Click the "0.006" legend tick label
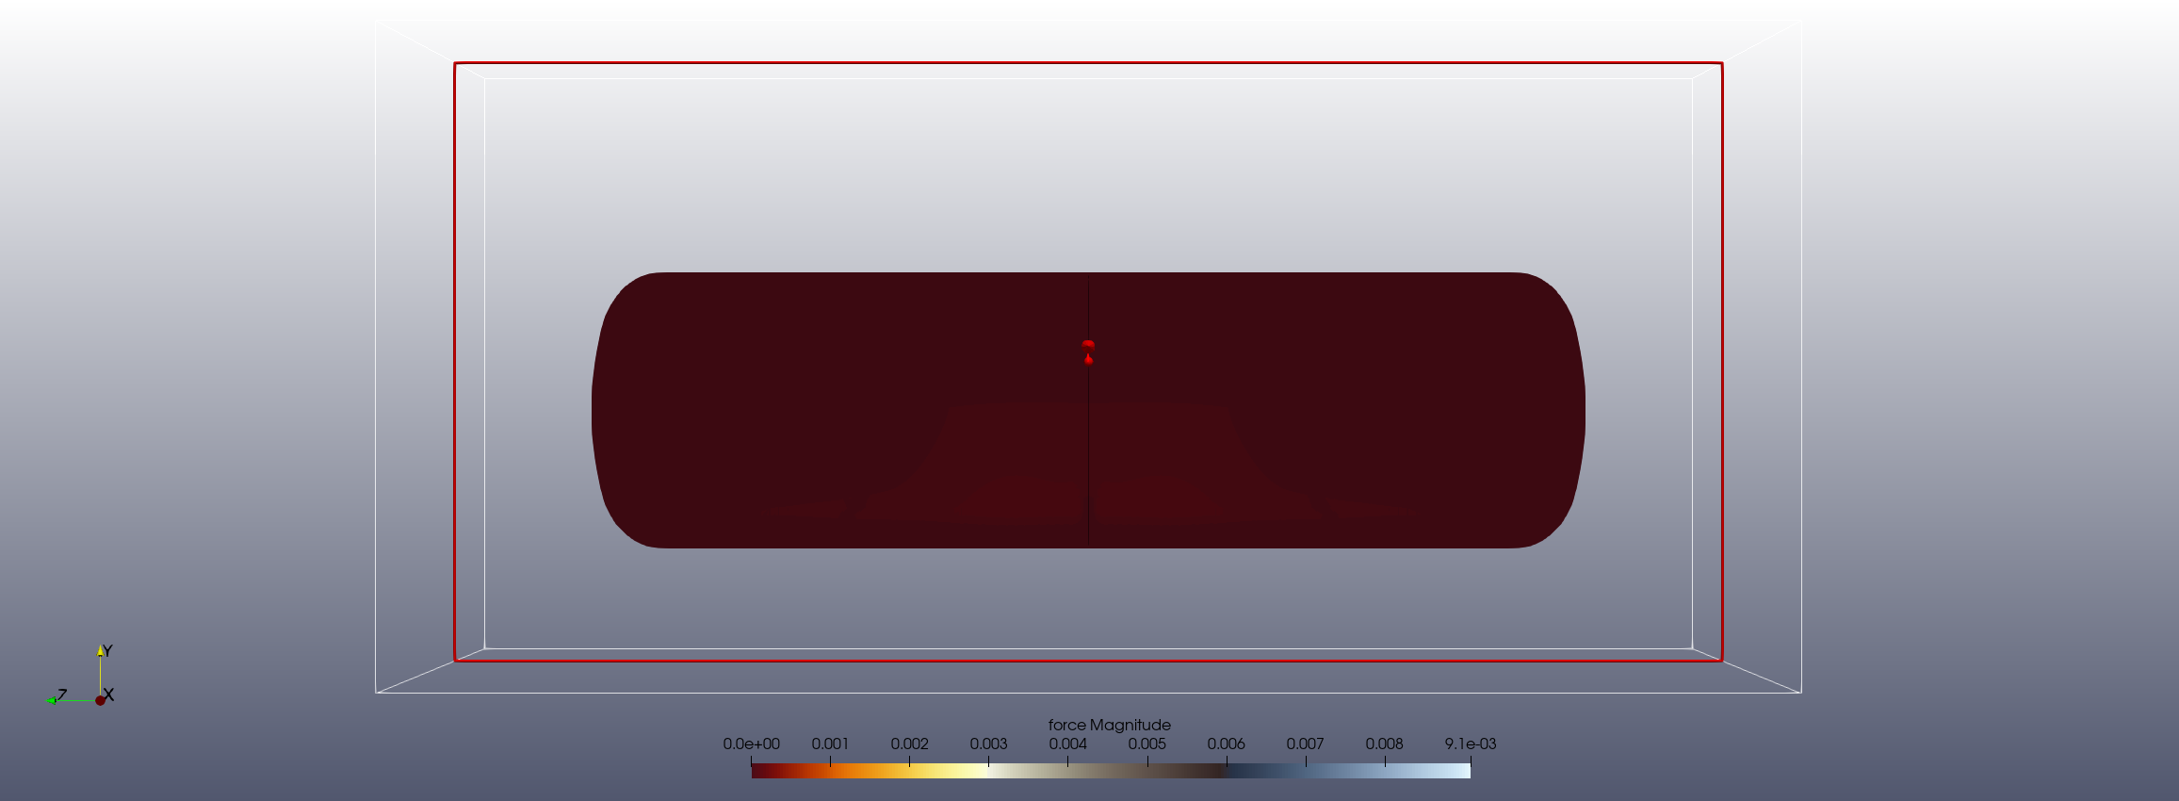This screenshot has height=801, width=2179. (x=1226, y=744)
